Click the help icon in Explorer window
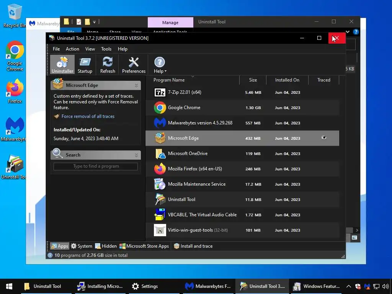This screenshot has height=294, width=392. click(356, 32)
